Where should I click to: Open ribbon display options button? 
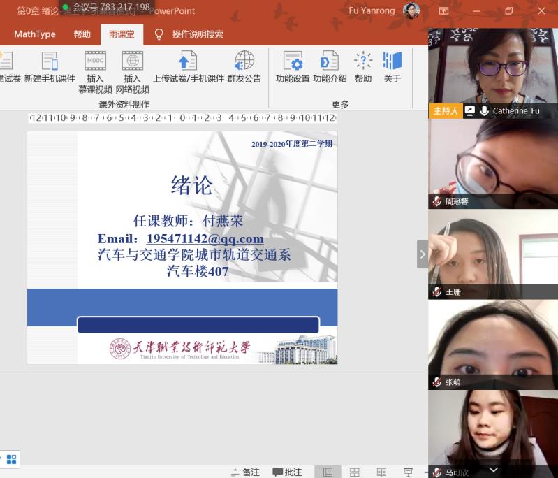click(443, 11)
